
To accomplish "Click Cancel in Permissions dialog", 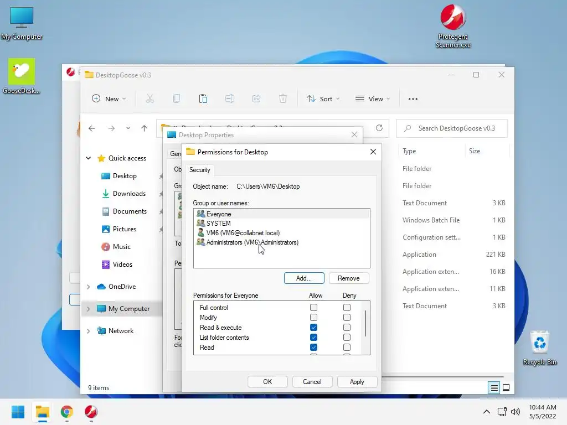I will tap(312, 382).
